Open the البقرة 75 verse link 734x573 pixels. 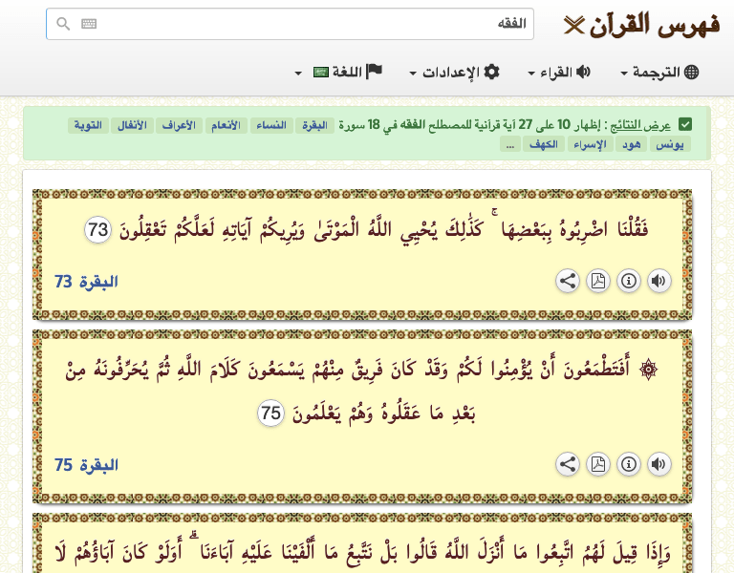coord(86,465)
